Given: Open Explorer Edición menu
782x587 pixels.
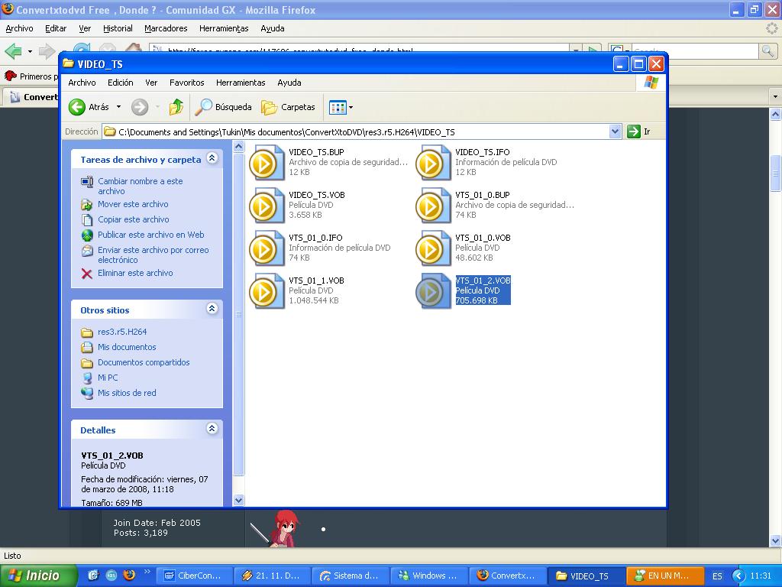Looking at the screenshot, I should pos(120,83).
